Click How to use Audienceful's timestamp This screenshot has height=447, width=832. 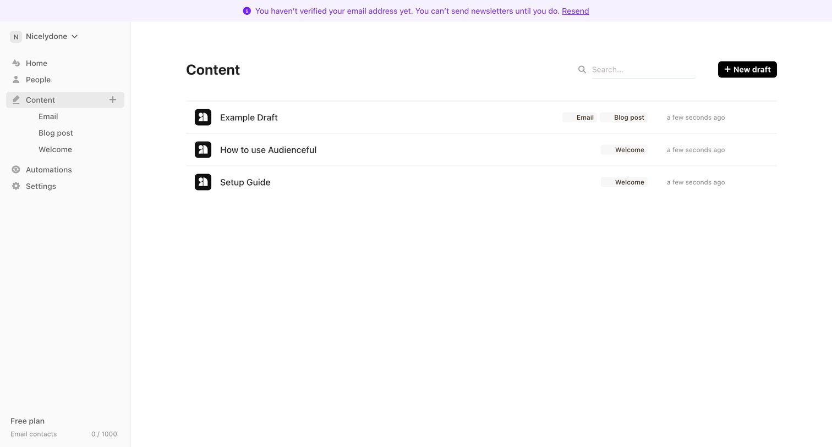696,150
